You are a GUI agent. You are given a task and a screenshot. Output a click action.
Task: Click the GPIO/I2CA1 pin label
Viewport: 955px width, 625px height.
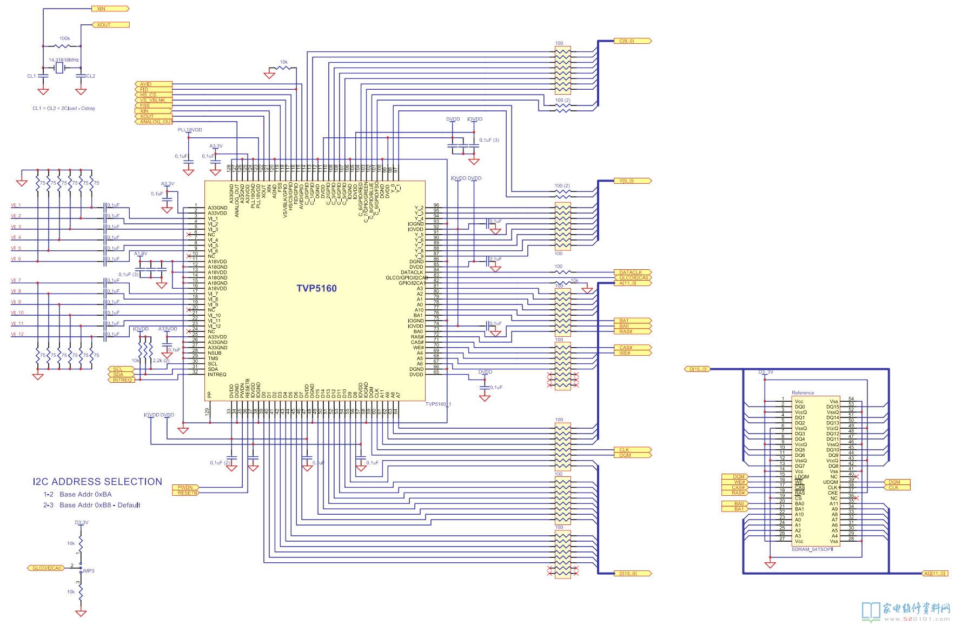click(411, 283)
